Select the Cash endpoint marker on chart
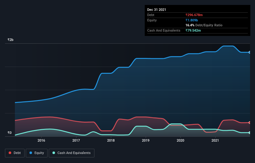The height and width of the screenshot is (163, 255). tap(250, 133)
